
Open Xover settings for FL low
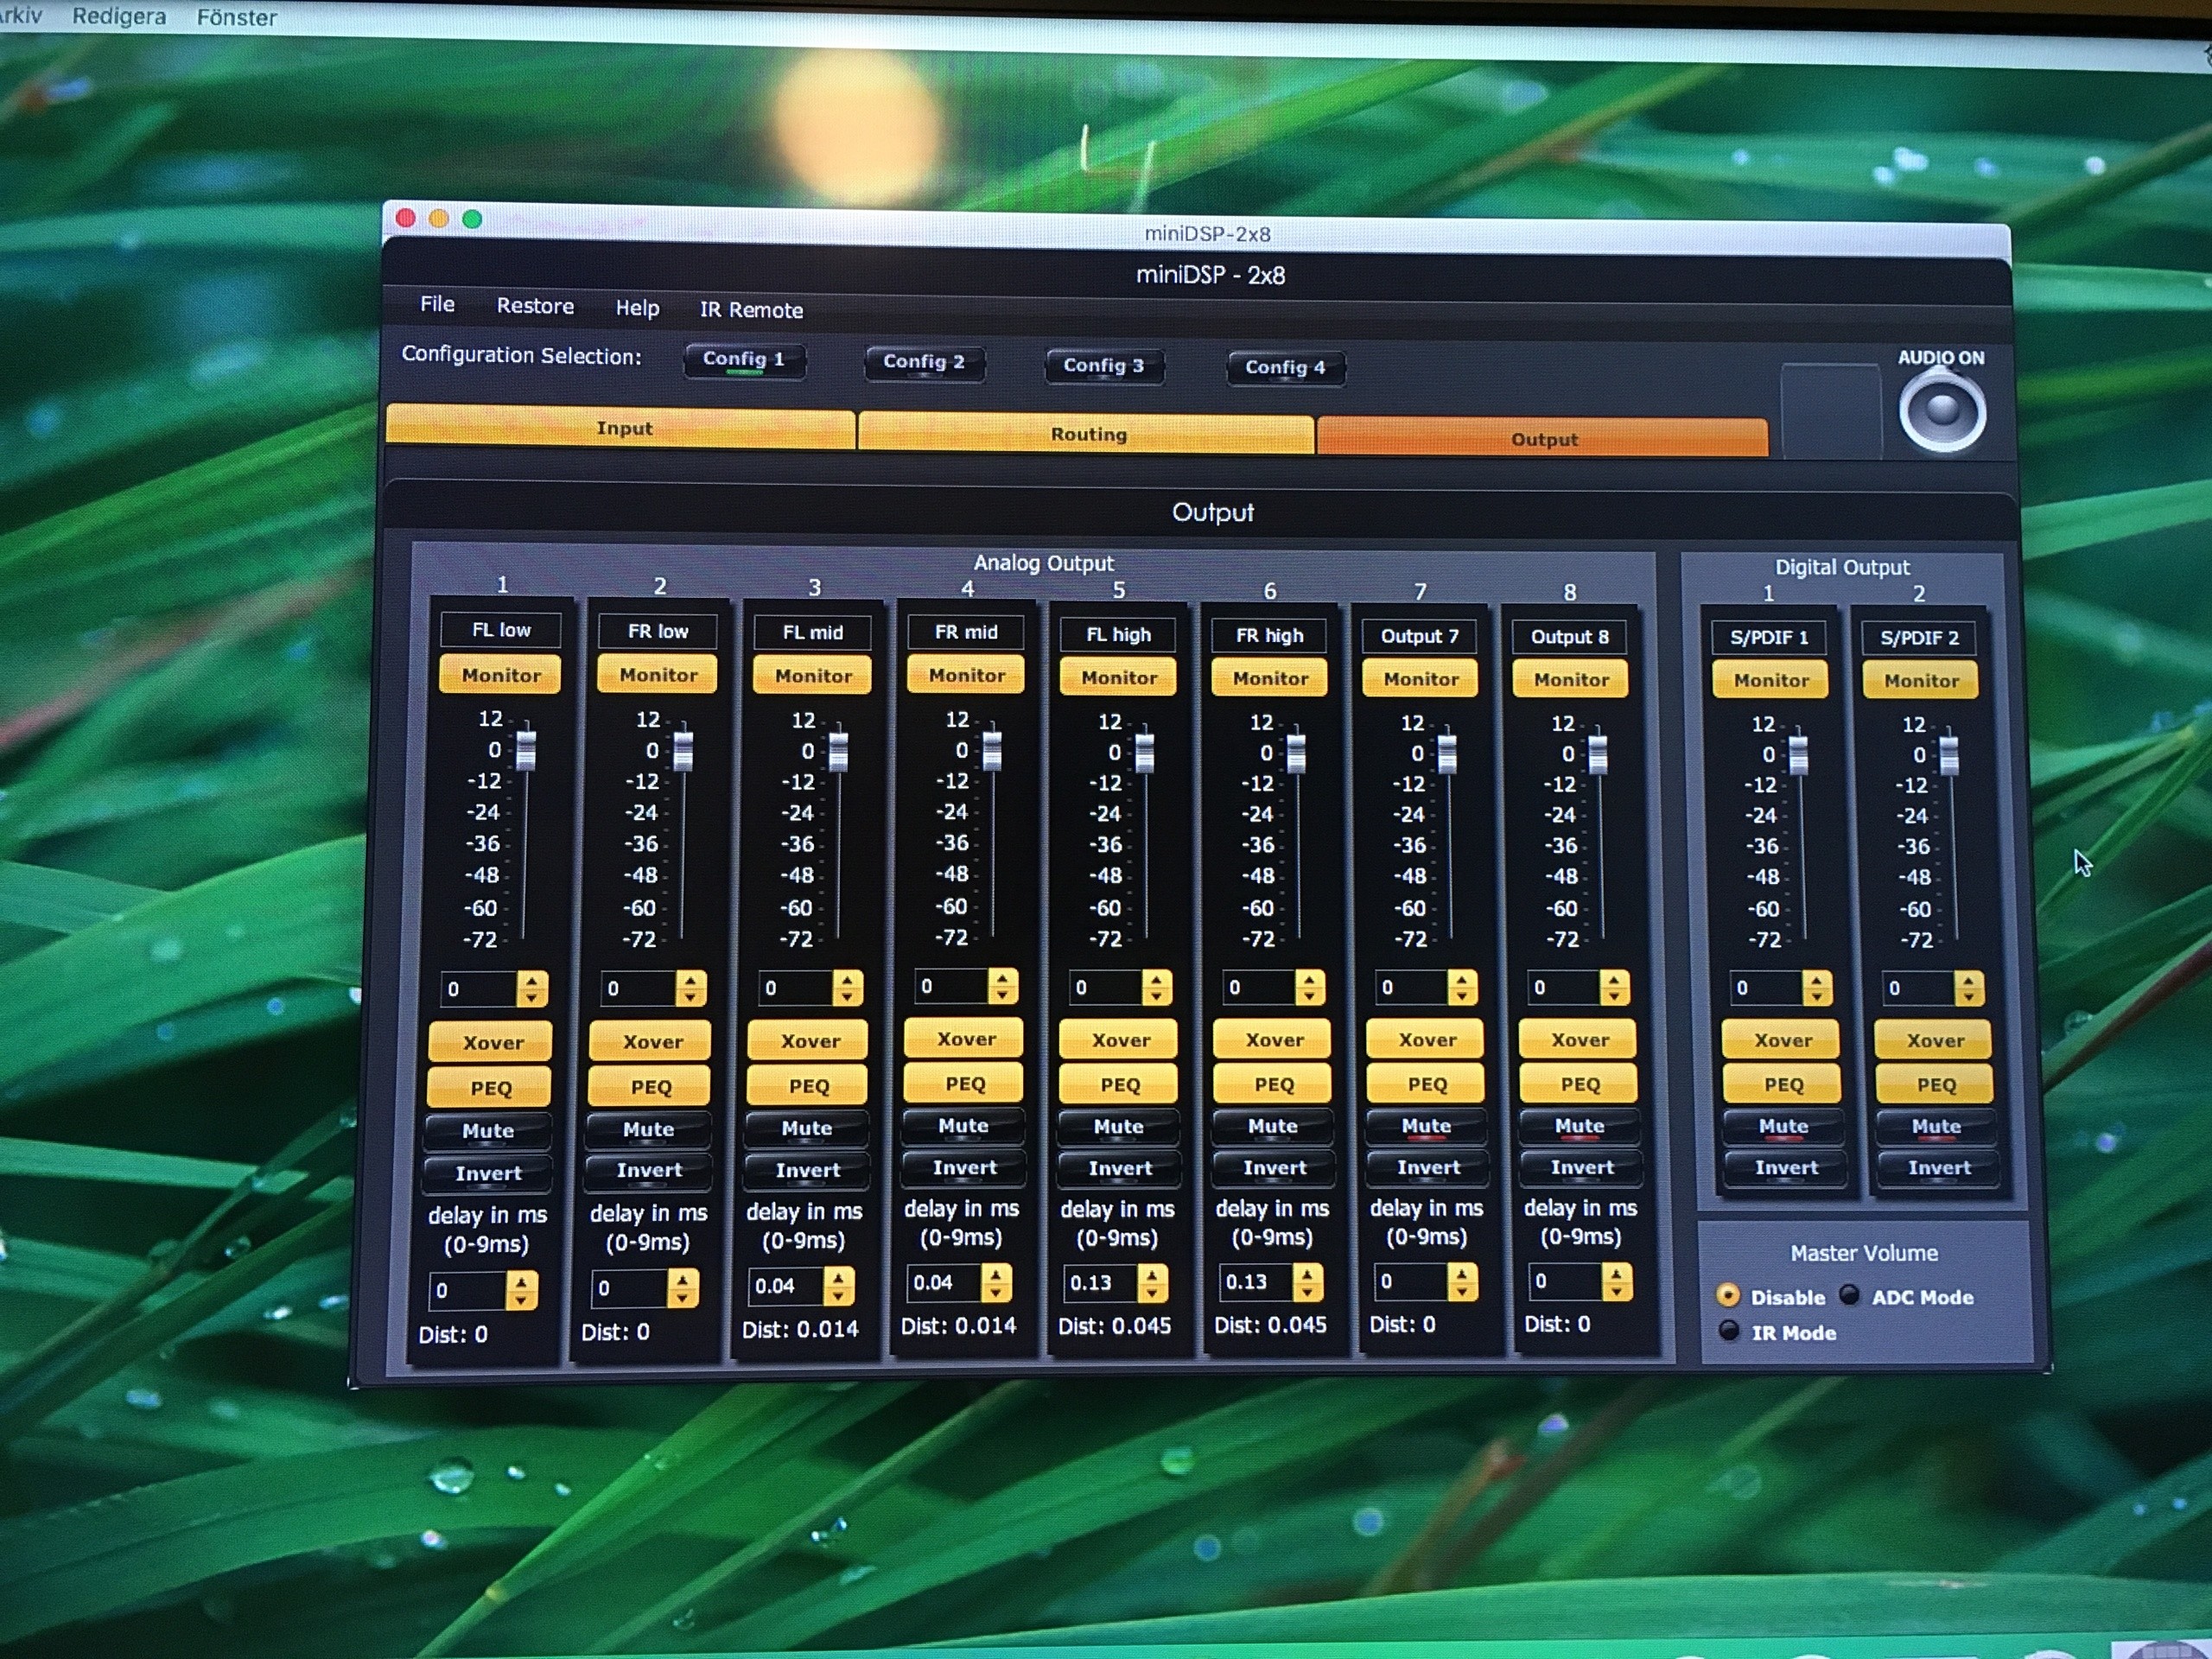(x=490, y=1042)
